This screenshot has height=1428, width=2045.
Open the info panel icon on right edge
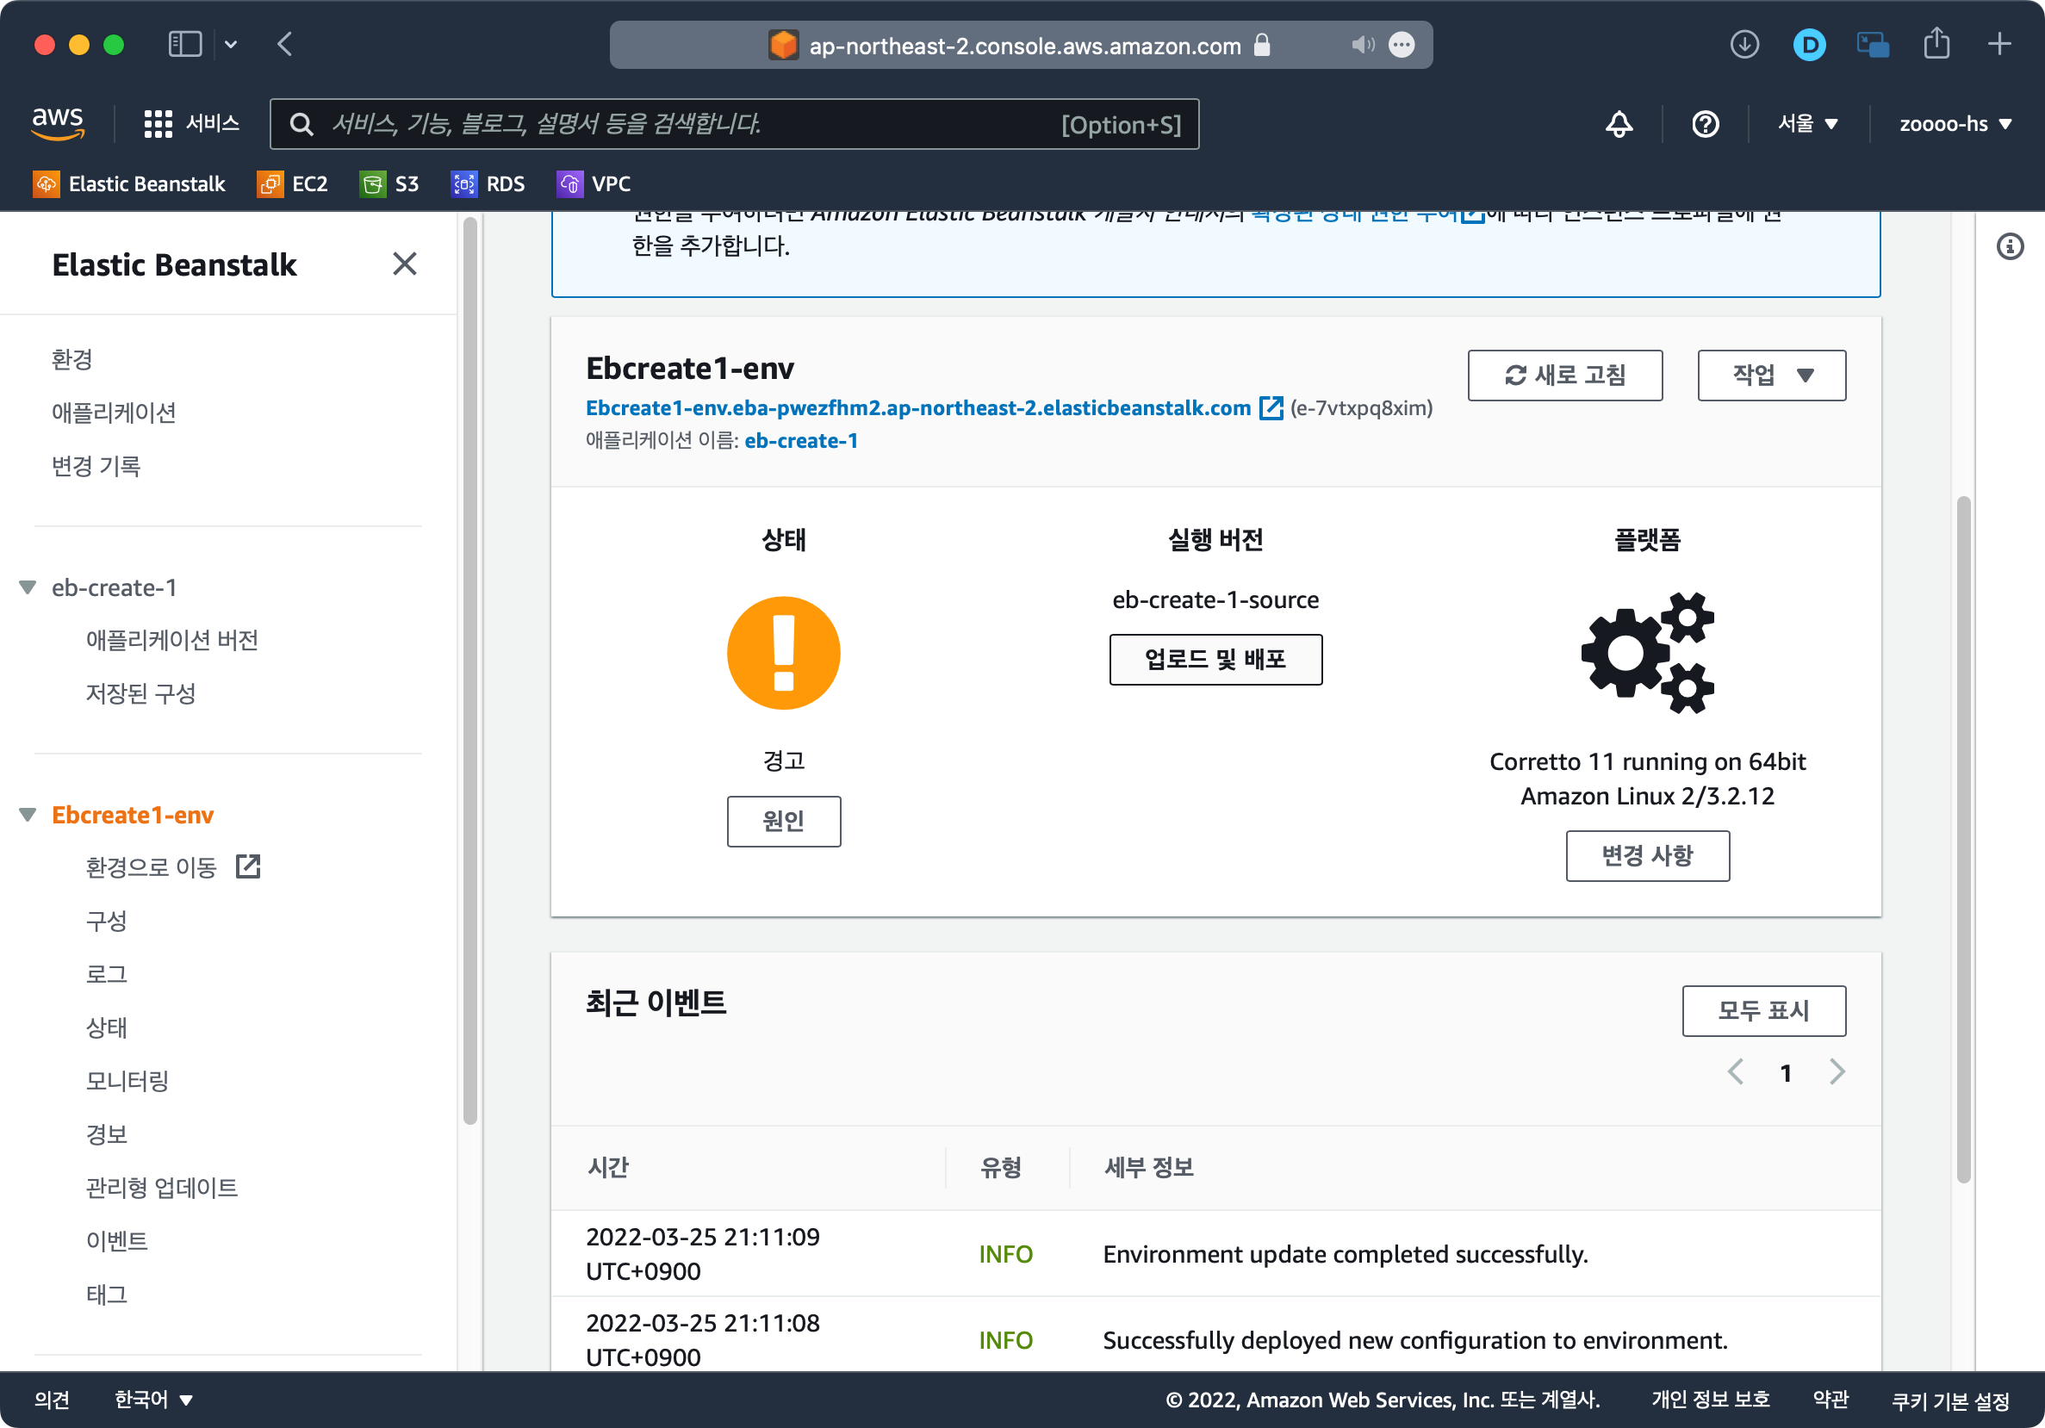(x=2010, y=246)
